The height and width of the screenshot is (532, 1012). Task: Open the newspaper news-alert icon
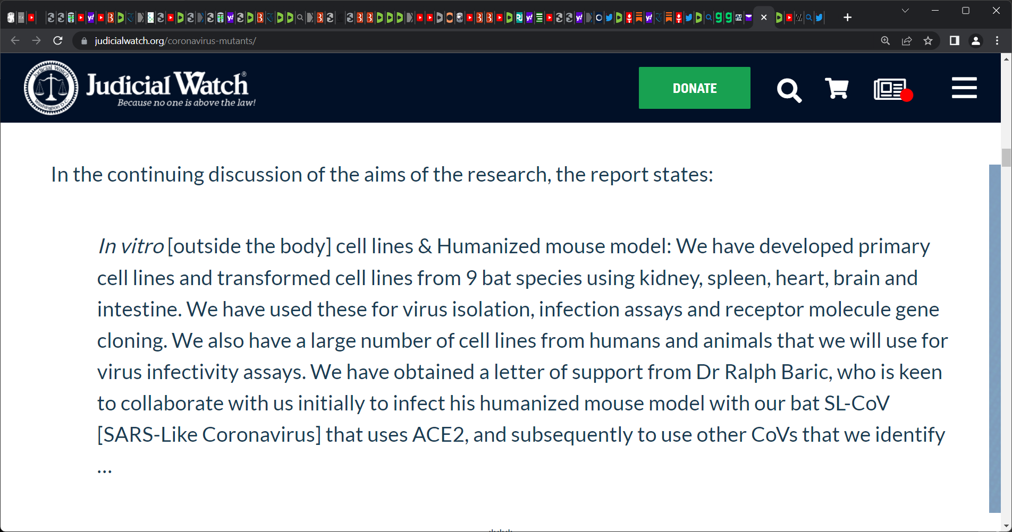point(893,89)
